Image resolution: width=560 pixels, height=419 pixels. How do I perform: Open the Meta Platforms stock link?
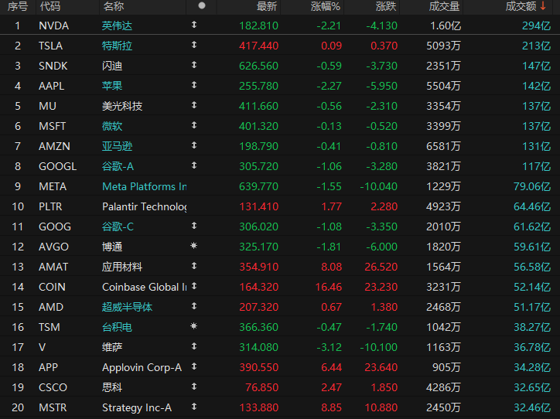point(145,186)
